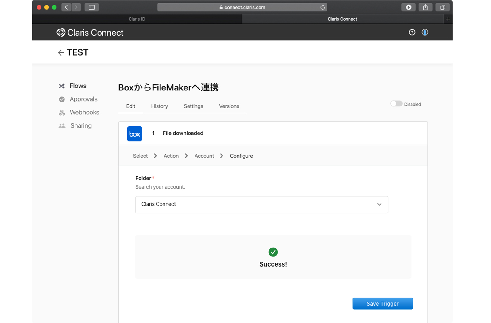Expand the Folder dropdown chevron
The image size is (491, 323).
pos(379,204)
